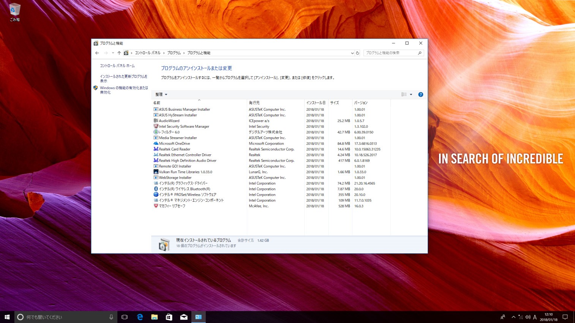
Task: Click the search magnifier icon
Action: tap(420, 53)
